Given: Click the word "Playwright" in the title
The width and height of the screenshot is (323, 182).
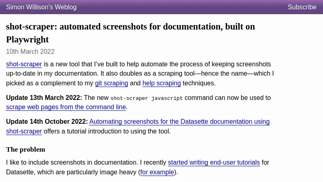Looking at the screenshot, I should (27, 40).
